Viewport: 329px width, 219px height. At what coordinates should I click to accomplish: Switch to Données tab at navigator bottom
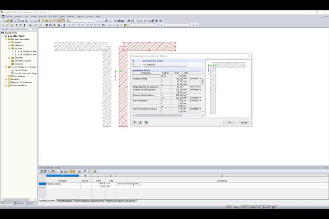tap(6, 203)
